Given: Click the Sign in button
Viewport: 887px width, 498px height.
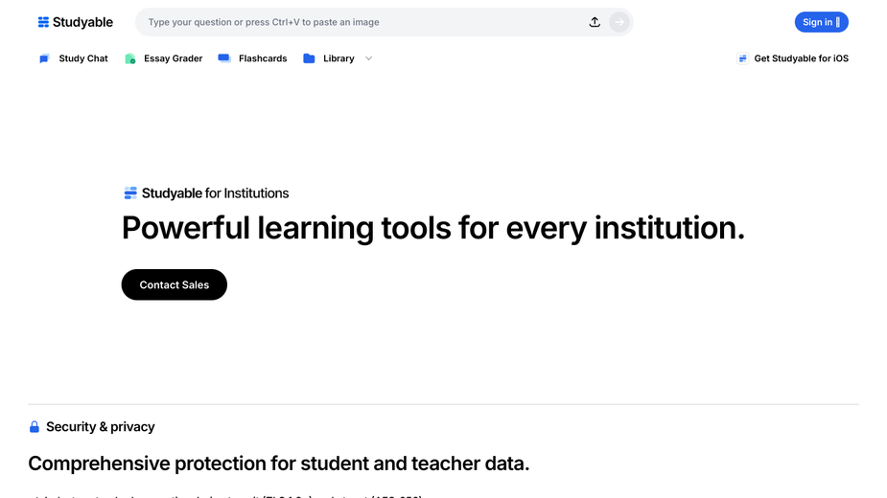Looking at the screenshot, I should [x=822, y=22].
